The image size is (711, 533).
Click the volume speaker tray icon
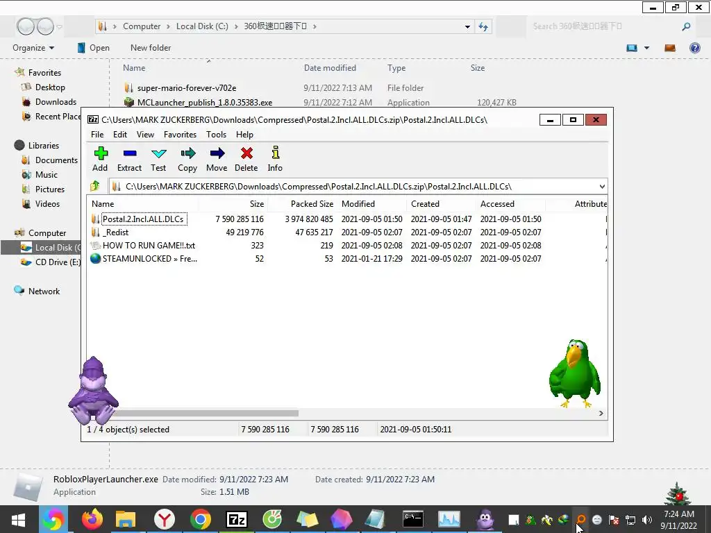647,520
